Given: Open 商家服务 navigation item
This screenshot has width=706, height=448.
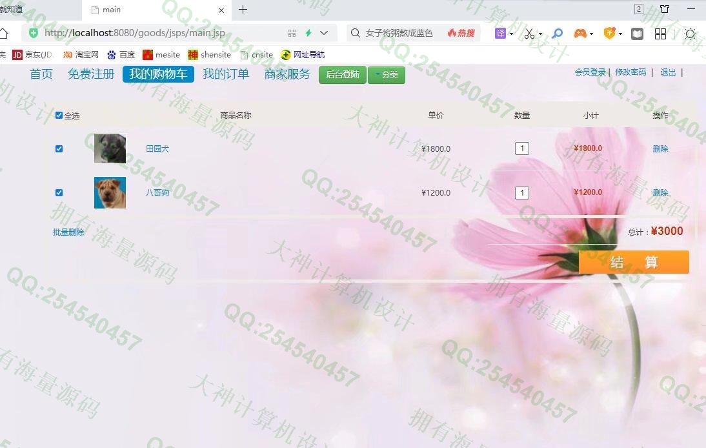Looking at the screenshot, I should pyautogui.click(x=287, y=74).
